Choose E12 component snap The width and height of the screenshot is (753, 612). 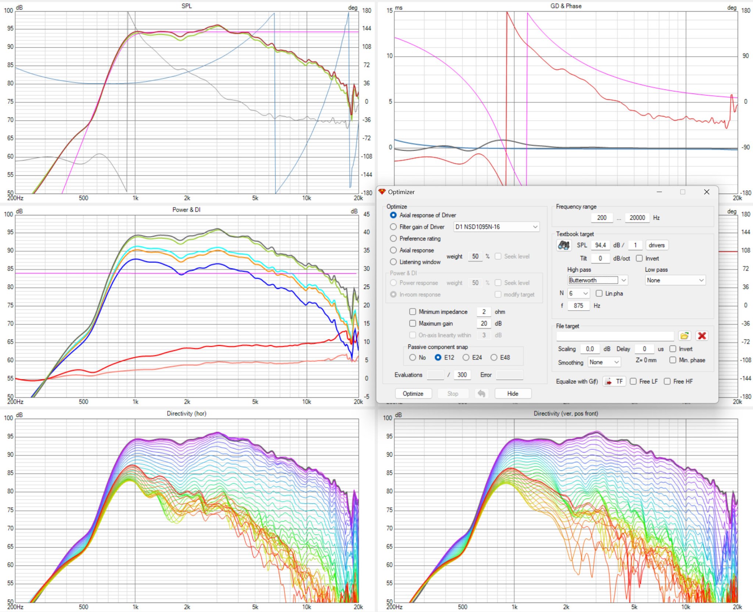click(438, 358)
